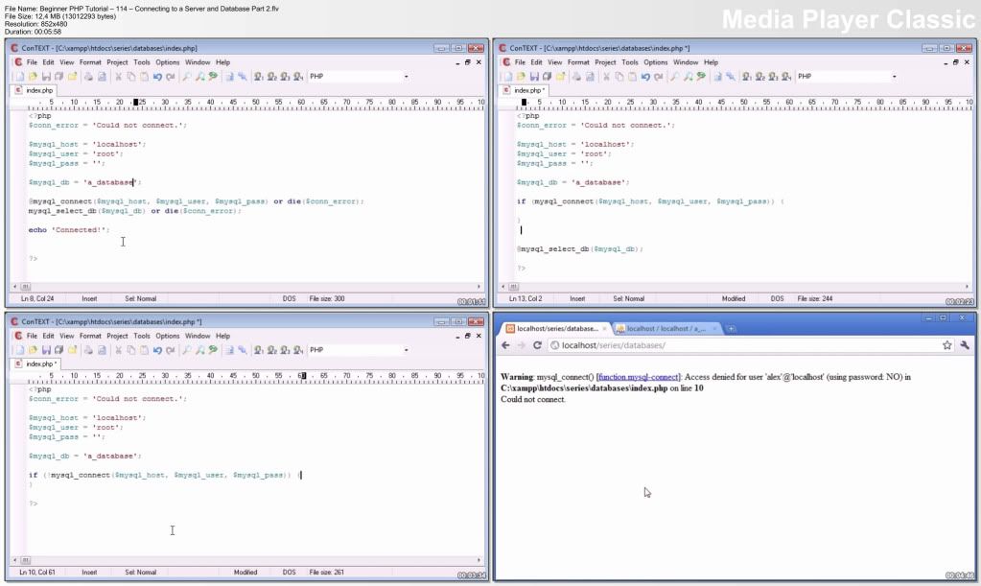981x586 pixels.
Task: Open Project menu in Ln 13 ConTEXT window
Action: click(605, 62)
